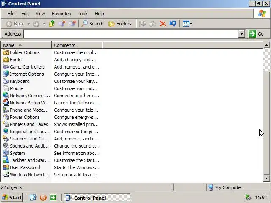Open the Start menu
Viewport: 271px width, 203px height.
tap(12, 198)
